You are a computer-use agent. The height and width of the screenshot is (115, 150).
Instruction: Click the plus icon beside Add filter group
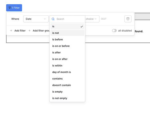30,31
